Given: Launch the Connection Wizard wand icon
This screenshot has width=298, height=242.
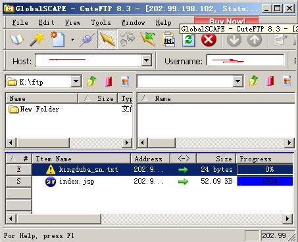Looking at the screenshot, I should pos(37,39).
